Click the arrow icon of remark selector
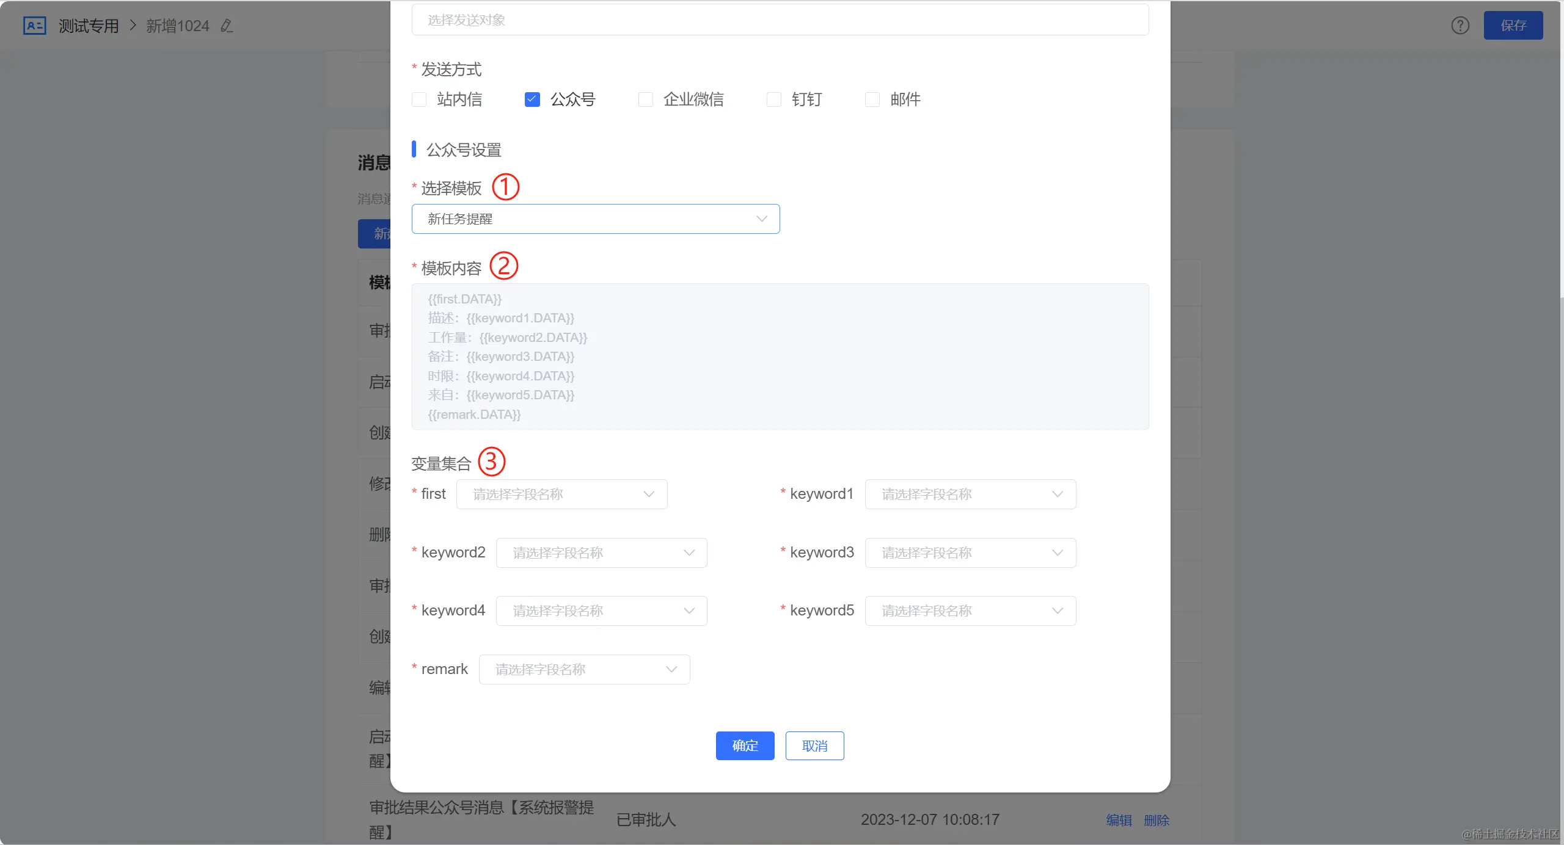The height and width of the screenshot is (845, 1564). pos(671,670)
